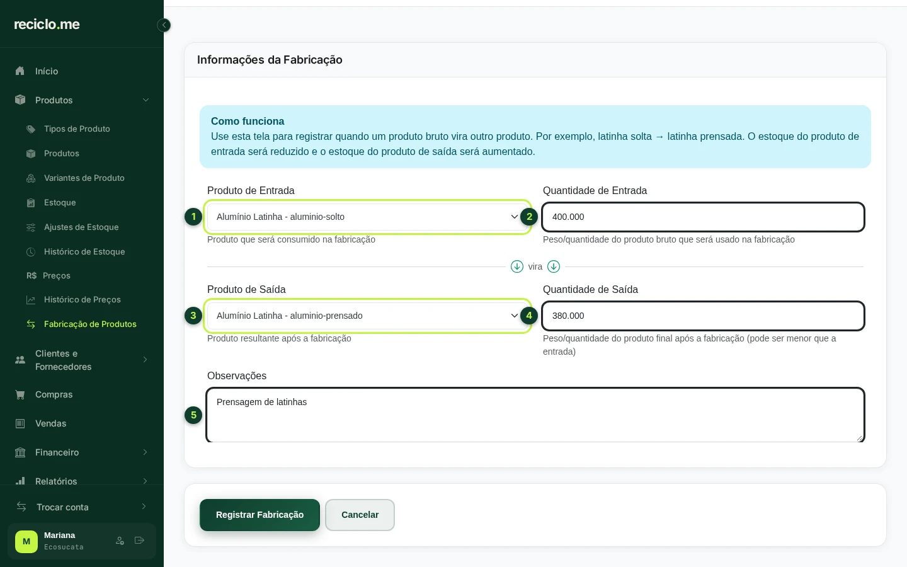Click the reciclo.me logo
Image resolution: width=907 pixels, height=567 pixels.
(x=47, y=25)
